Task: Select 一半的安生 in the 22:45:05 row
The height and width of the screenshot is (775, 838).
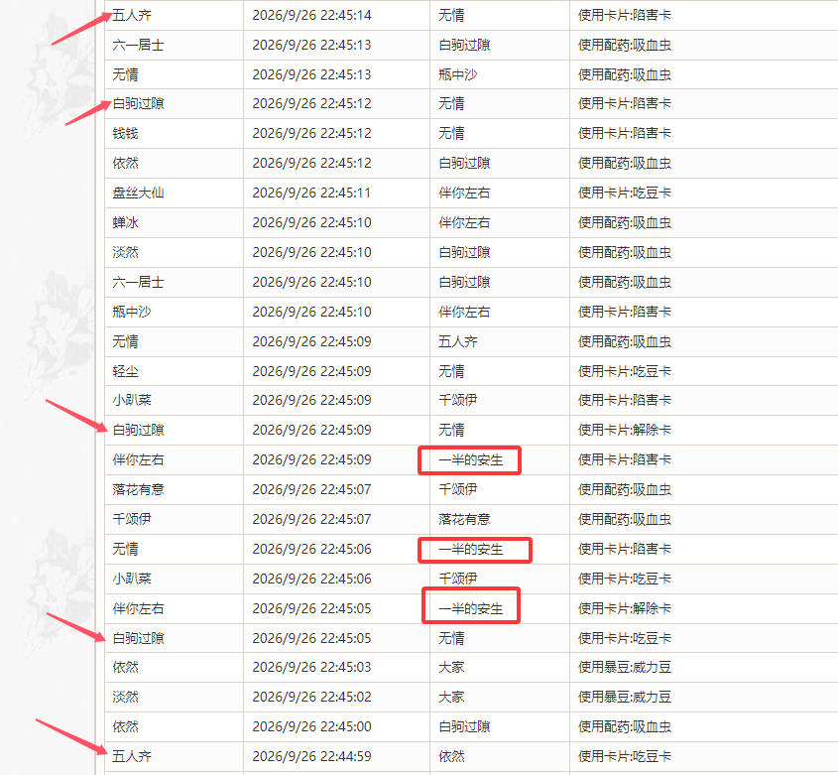Action: pos(471,608)
